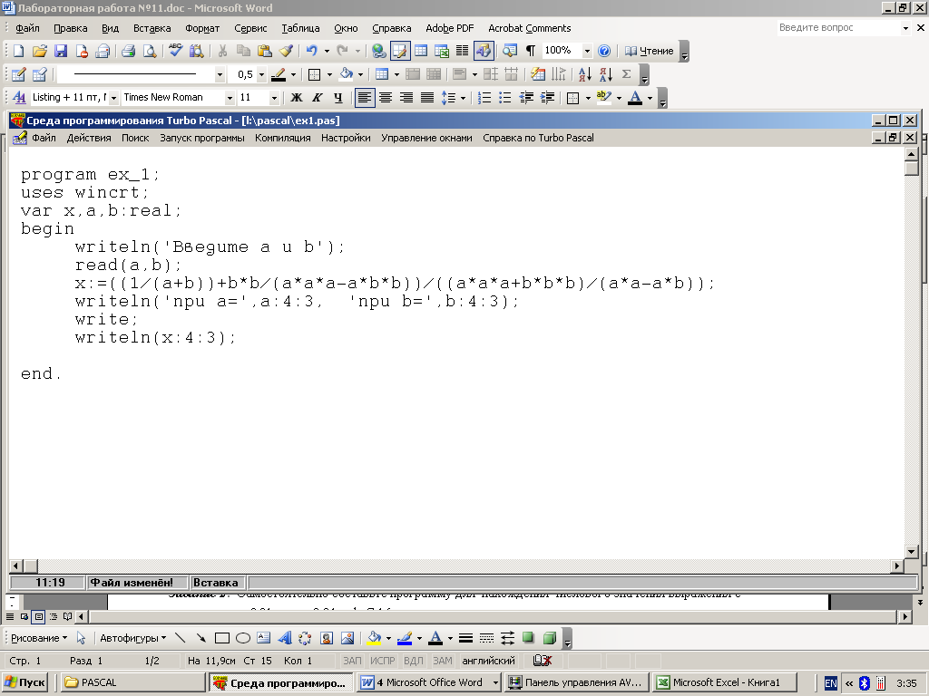Open the Word menu Файл

pos(27,28)
